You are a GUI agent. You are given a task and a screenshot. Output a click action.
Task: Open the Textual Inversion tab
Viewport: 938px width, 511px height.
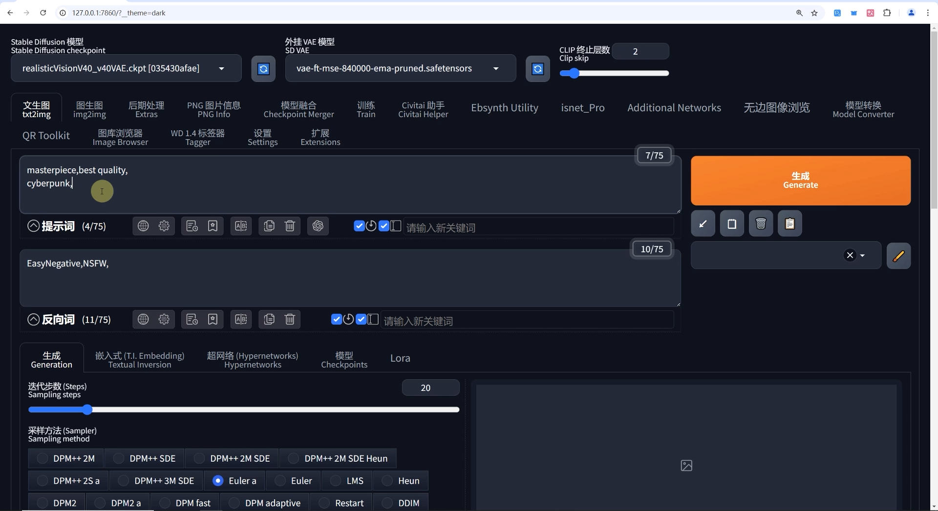140,360
